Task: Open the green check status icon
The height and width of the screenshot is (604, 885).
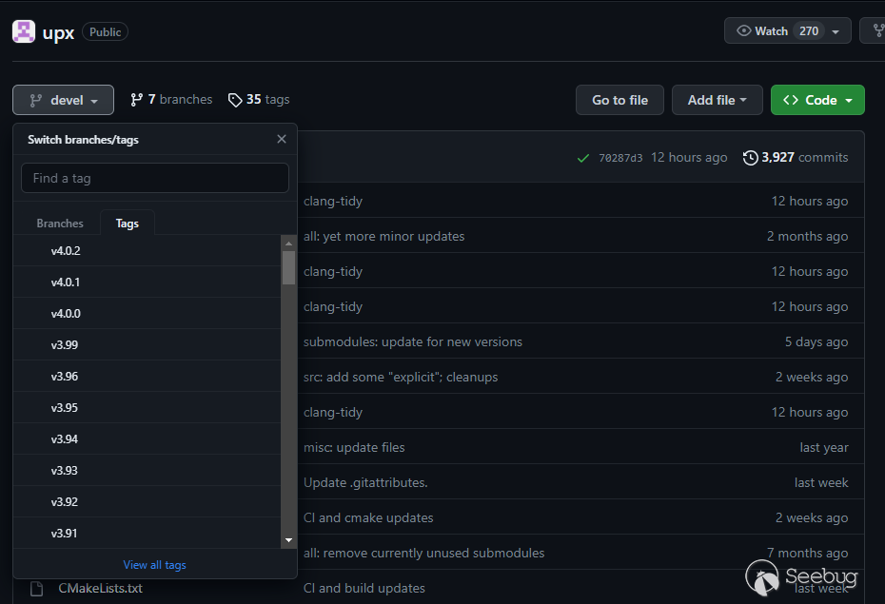Action: (x=583, y=158)
